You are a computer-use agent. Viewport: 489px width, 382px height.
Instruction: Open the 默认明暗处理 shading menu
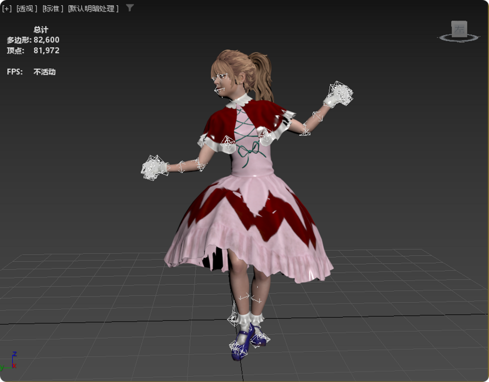[93, 8]
